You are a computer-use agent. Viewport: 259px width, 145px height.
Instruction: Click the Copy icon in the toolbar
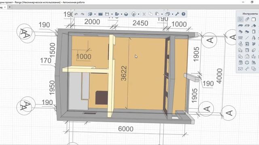pos(150,14)
